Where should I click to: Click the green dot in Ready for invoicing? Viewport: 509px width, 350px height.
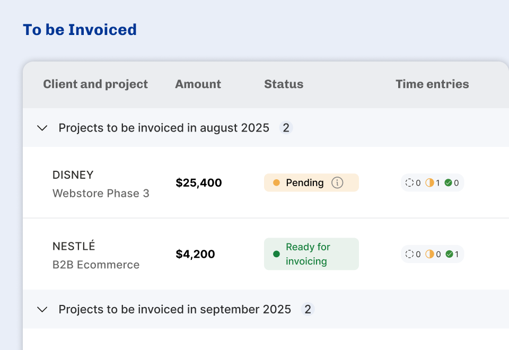click(276, 254)
